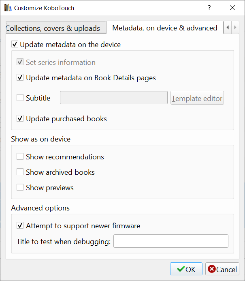Check Show archived books
This screenshot has width=245, height=281.
click(20, 172)
